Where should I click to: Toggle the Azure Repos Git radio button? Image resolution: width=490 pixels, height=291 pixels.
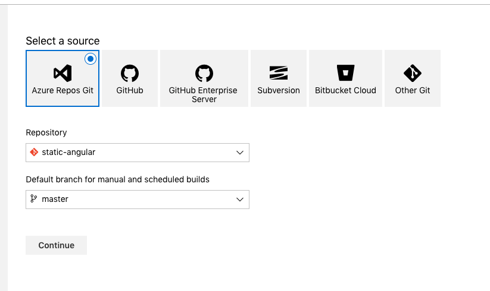tap(90, 59)
